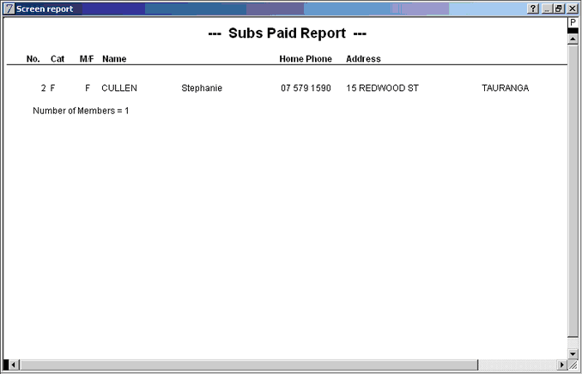The width and height of the screenshot is (582, 374).
Task: Click the vertical scrollbar thumb
Action: (573, 190)
